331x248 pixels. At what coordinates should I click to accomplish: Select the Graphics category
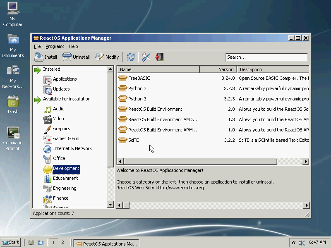coord(62,129)
